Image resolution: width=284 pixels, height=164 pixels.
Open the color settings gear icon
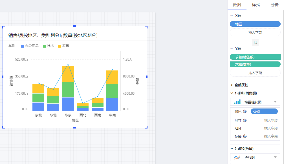click(x=245, y=111)
